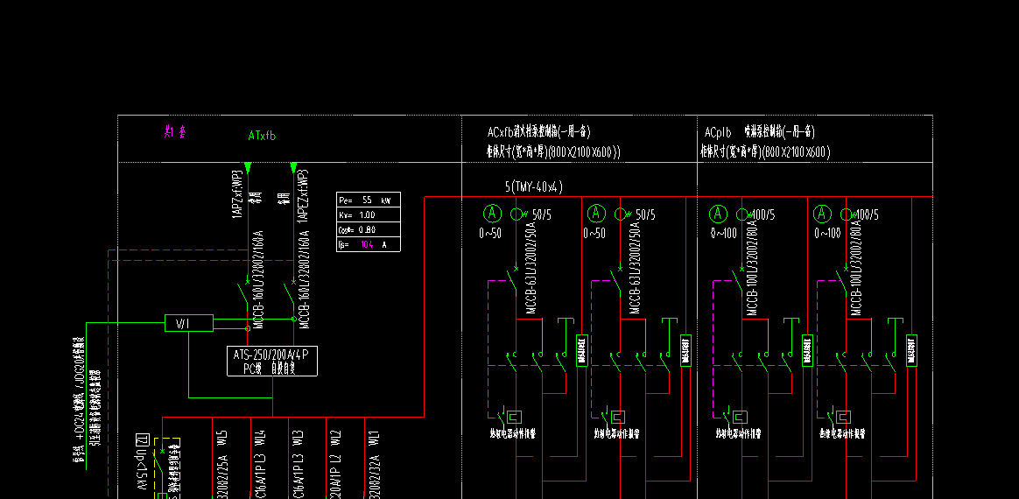Click green arrowhead atop the 1APEZxf:WP3 feeder
Viewport: 1019px width, 499px height.
pos(294,168)
